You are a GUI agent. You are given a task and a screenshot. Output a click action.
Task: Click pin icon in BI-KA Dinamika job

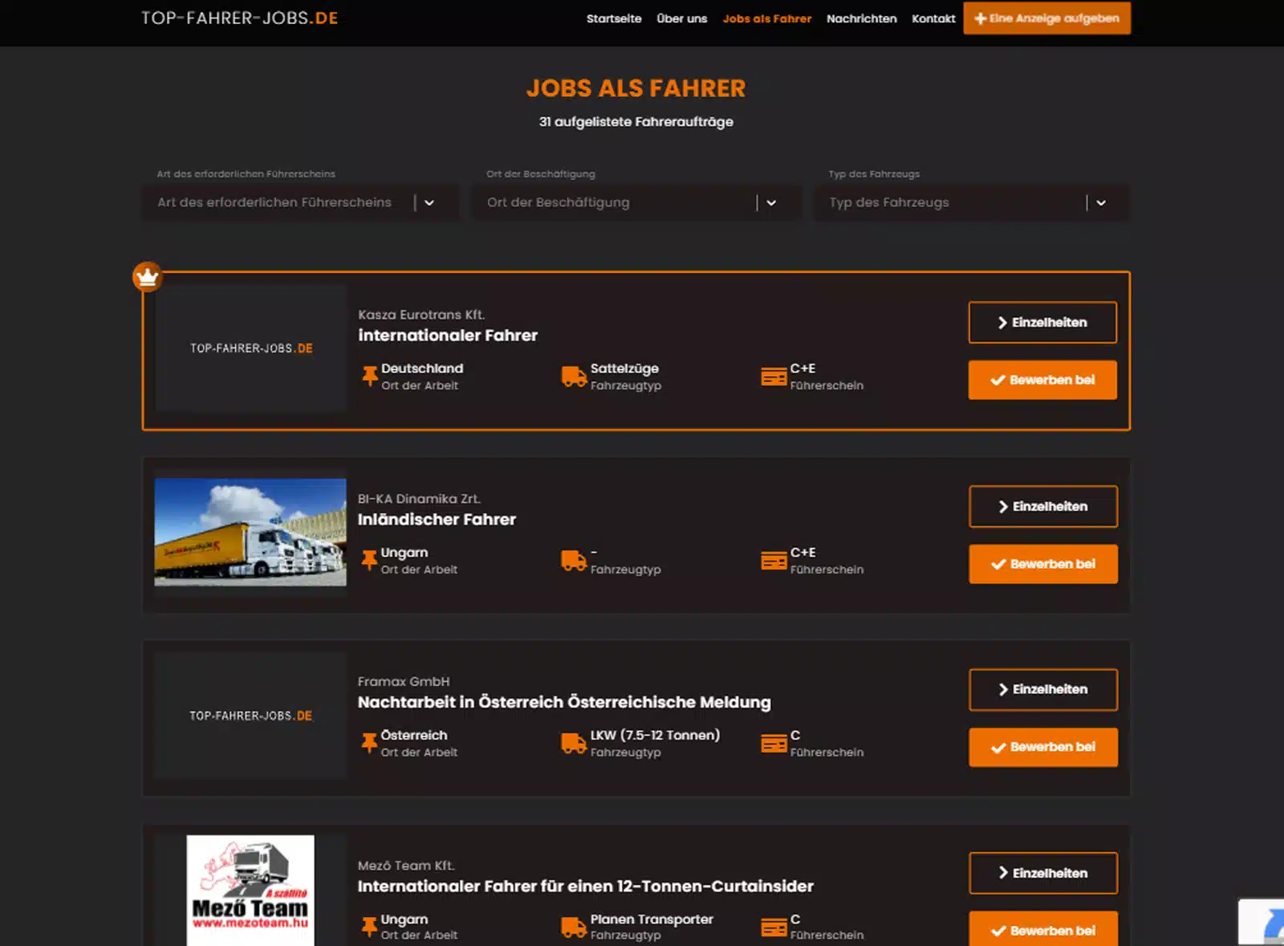click(x=369, y=560)
